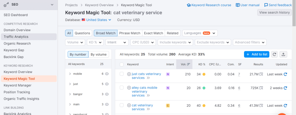
Task: Switch grouping to By volume
Action: point(99,54)
